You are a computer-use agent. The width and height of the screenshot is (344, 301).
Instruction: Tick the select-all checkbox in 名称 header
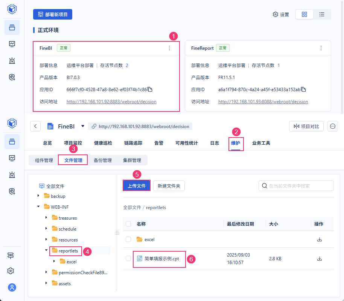click(x=128, y=224)
